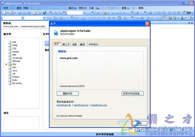Show hidden toolbar buttons via chevron right of the globe

pos(50,12)
